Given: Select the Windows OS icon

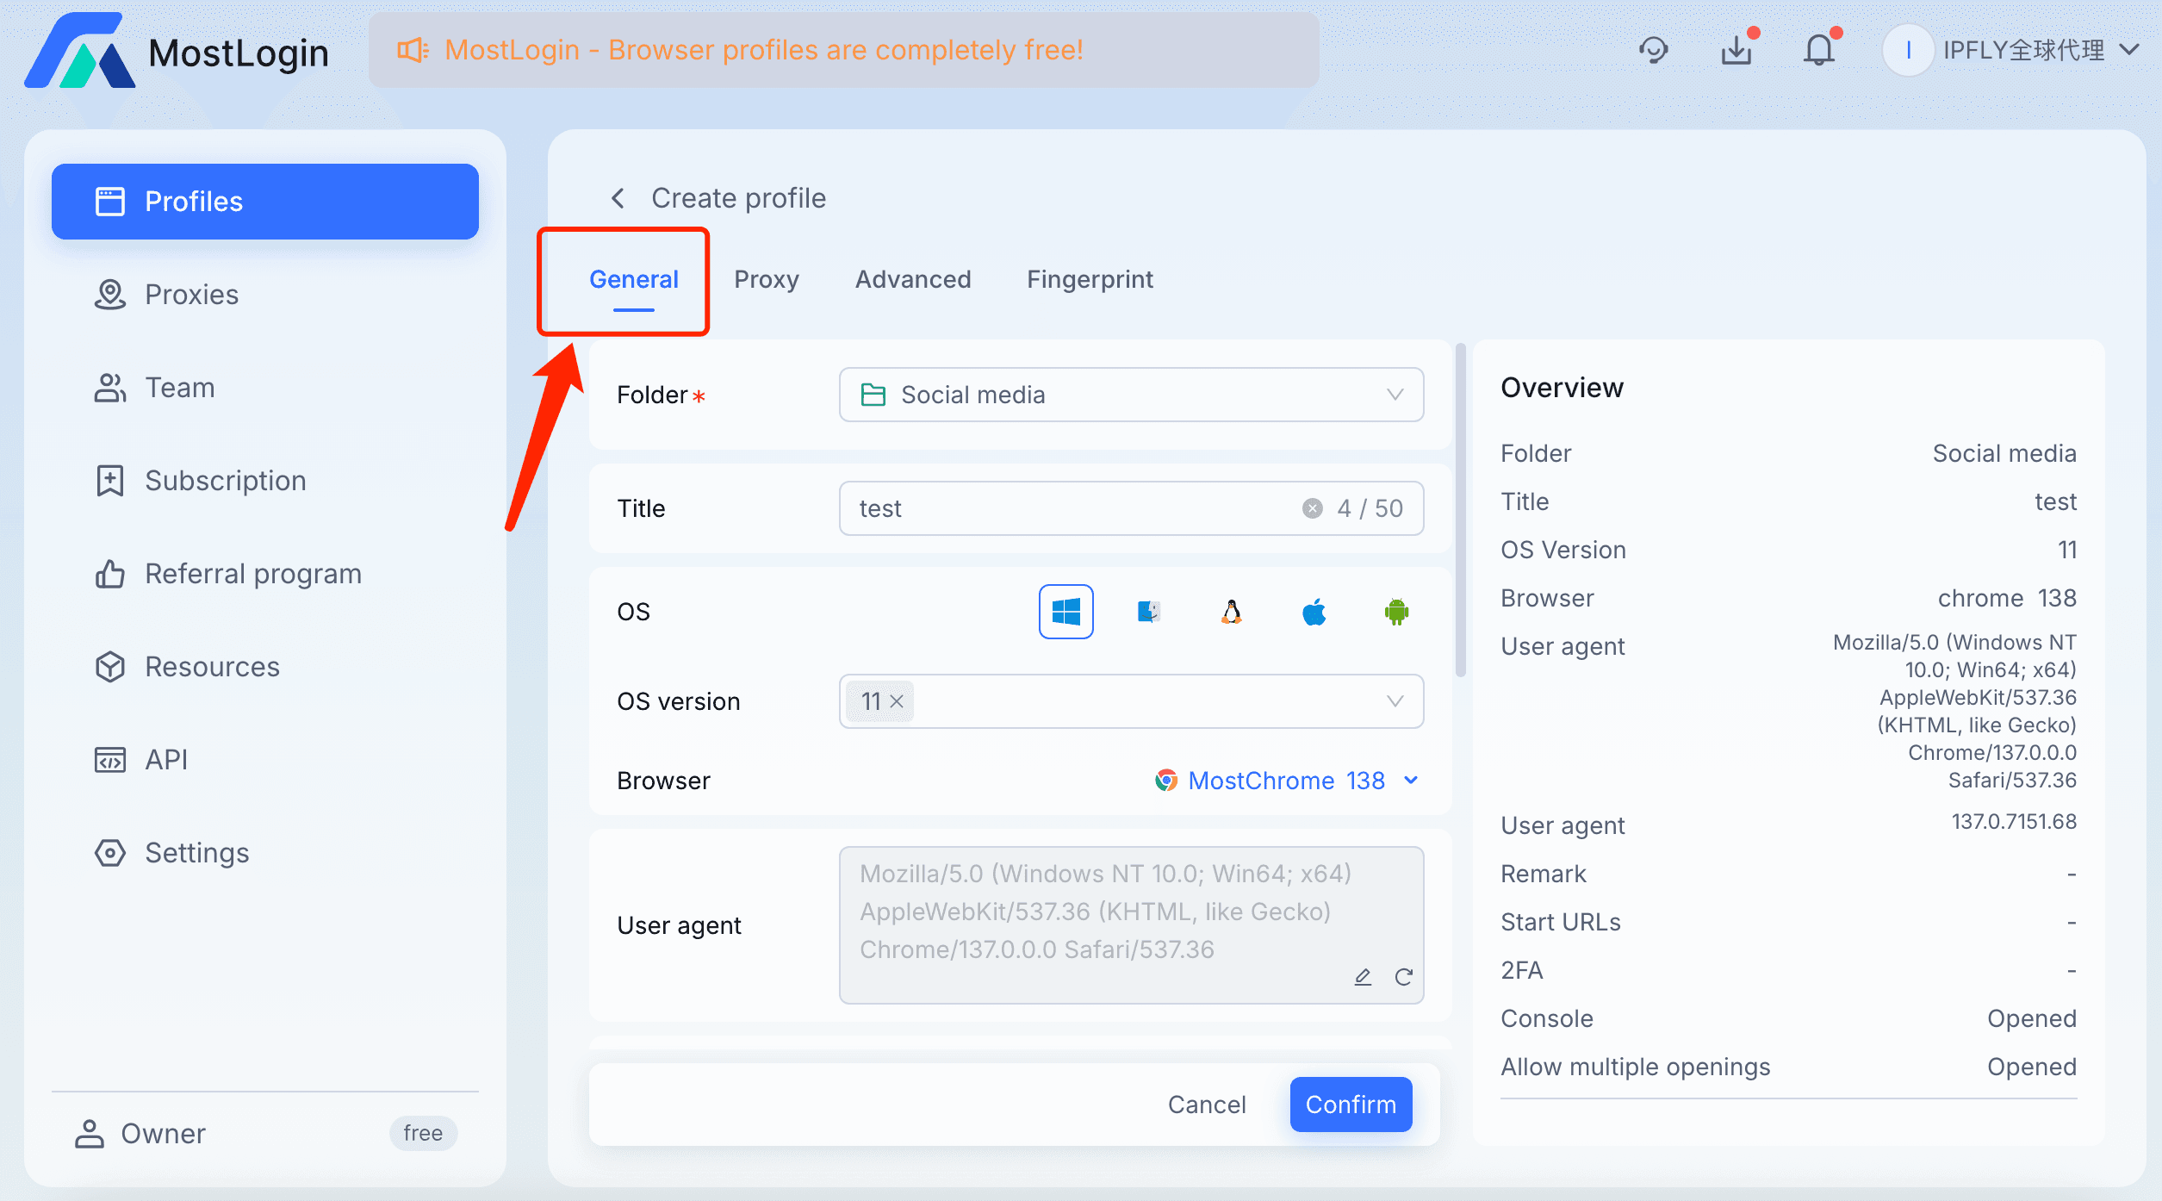Looking at the screenshot, I should point(1065,612).
